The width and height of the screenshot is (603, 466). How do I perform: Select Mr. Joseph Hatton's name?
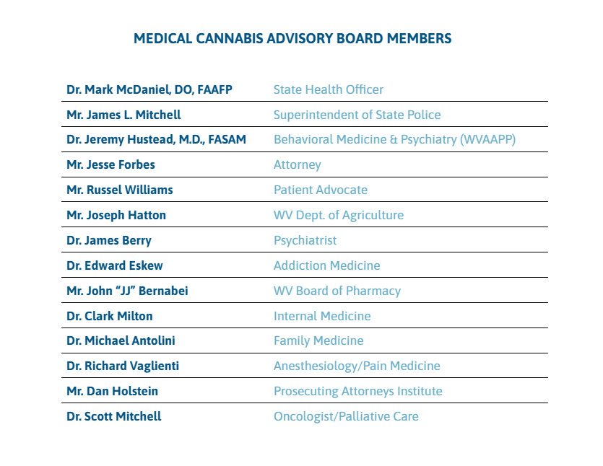point(116,215)
